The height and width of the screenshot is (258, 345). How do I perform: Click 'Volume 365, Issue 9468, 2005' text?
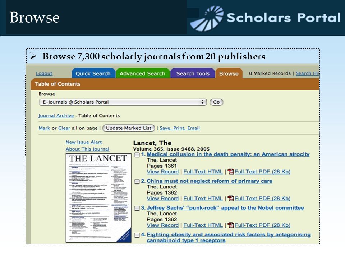click(x=171, y=149)
